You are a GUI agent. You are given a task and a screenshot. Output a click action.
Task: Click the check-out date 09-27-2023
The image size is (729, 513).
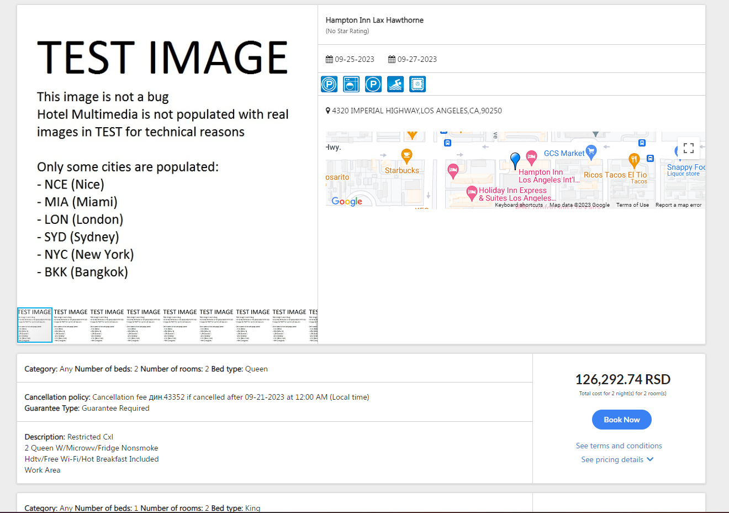pyautogui.click(x=417, y=59)
